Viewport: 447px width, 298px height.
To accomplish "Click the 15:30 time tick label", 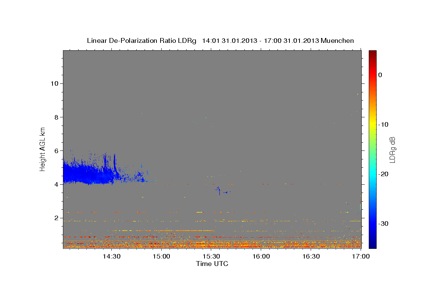I will coord(211,257).
